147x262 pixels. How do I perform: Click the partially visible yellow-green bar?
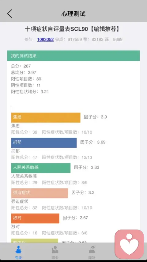(35, 241)
